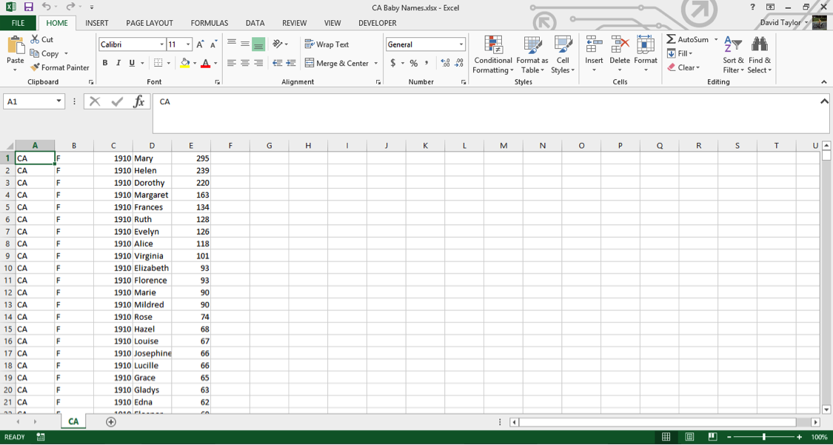Open Conditional Formatting in Styles group
The image size is (833, 445).
[x=493, y=56]
